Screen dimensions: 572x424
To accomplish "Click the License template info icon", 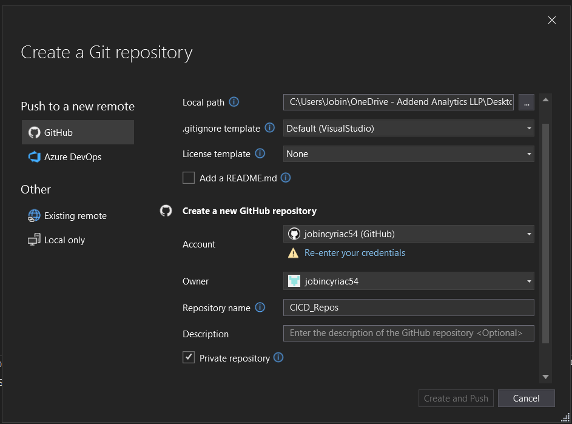I will click(260, 153).
